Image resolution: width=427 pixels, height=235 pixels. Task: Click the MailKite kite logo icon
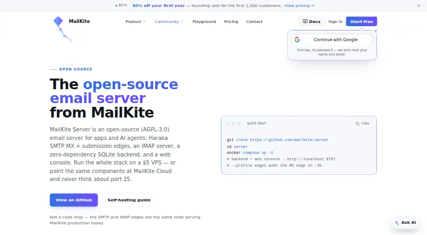62,29
